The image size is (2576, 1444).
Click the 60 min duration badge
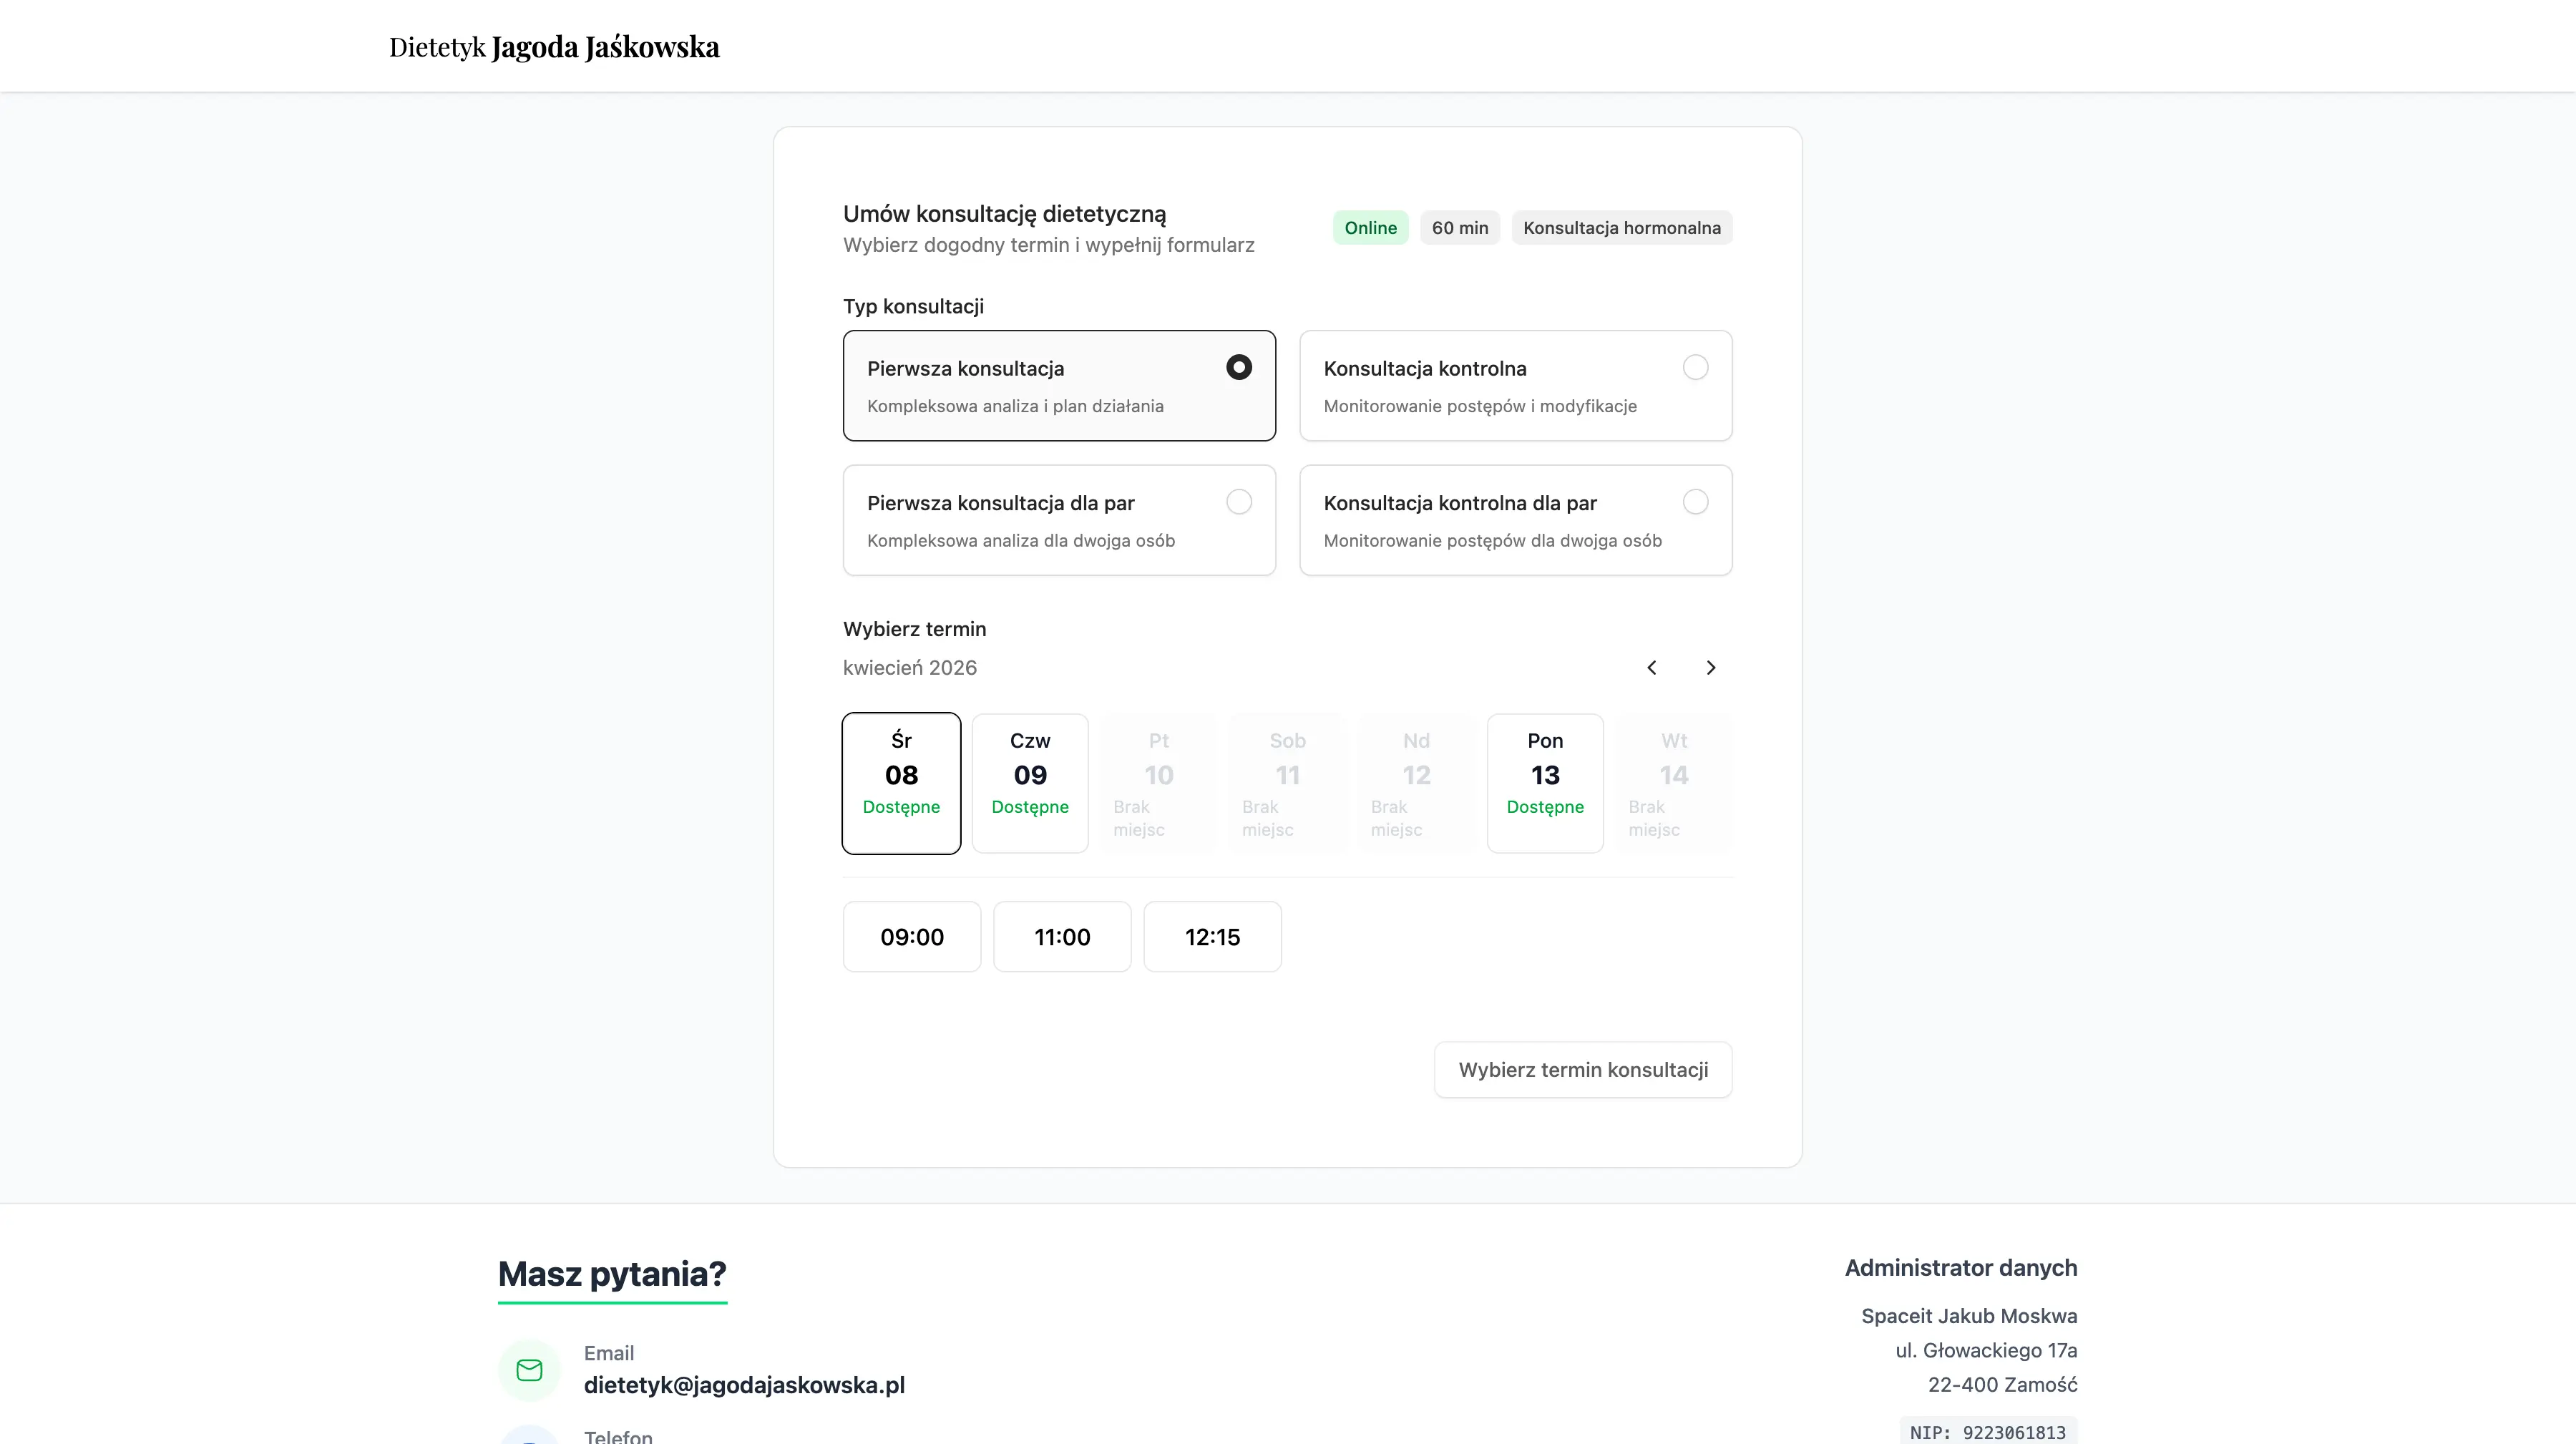pos(1459,227)
